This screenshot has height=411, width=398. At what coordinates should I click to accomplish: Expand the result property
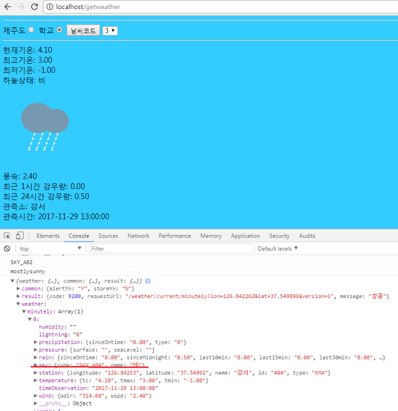(x=18, y=296)
